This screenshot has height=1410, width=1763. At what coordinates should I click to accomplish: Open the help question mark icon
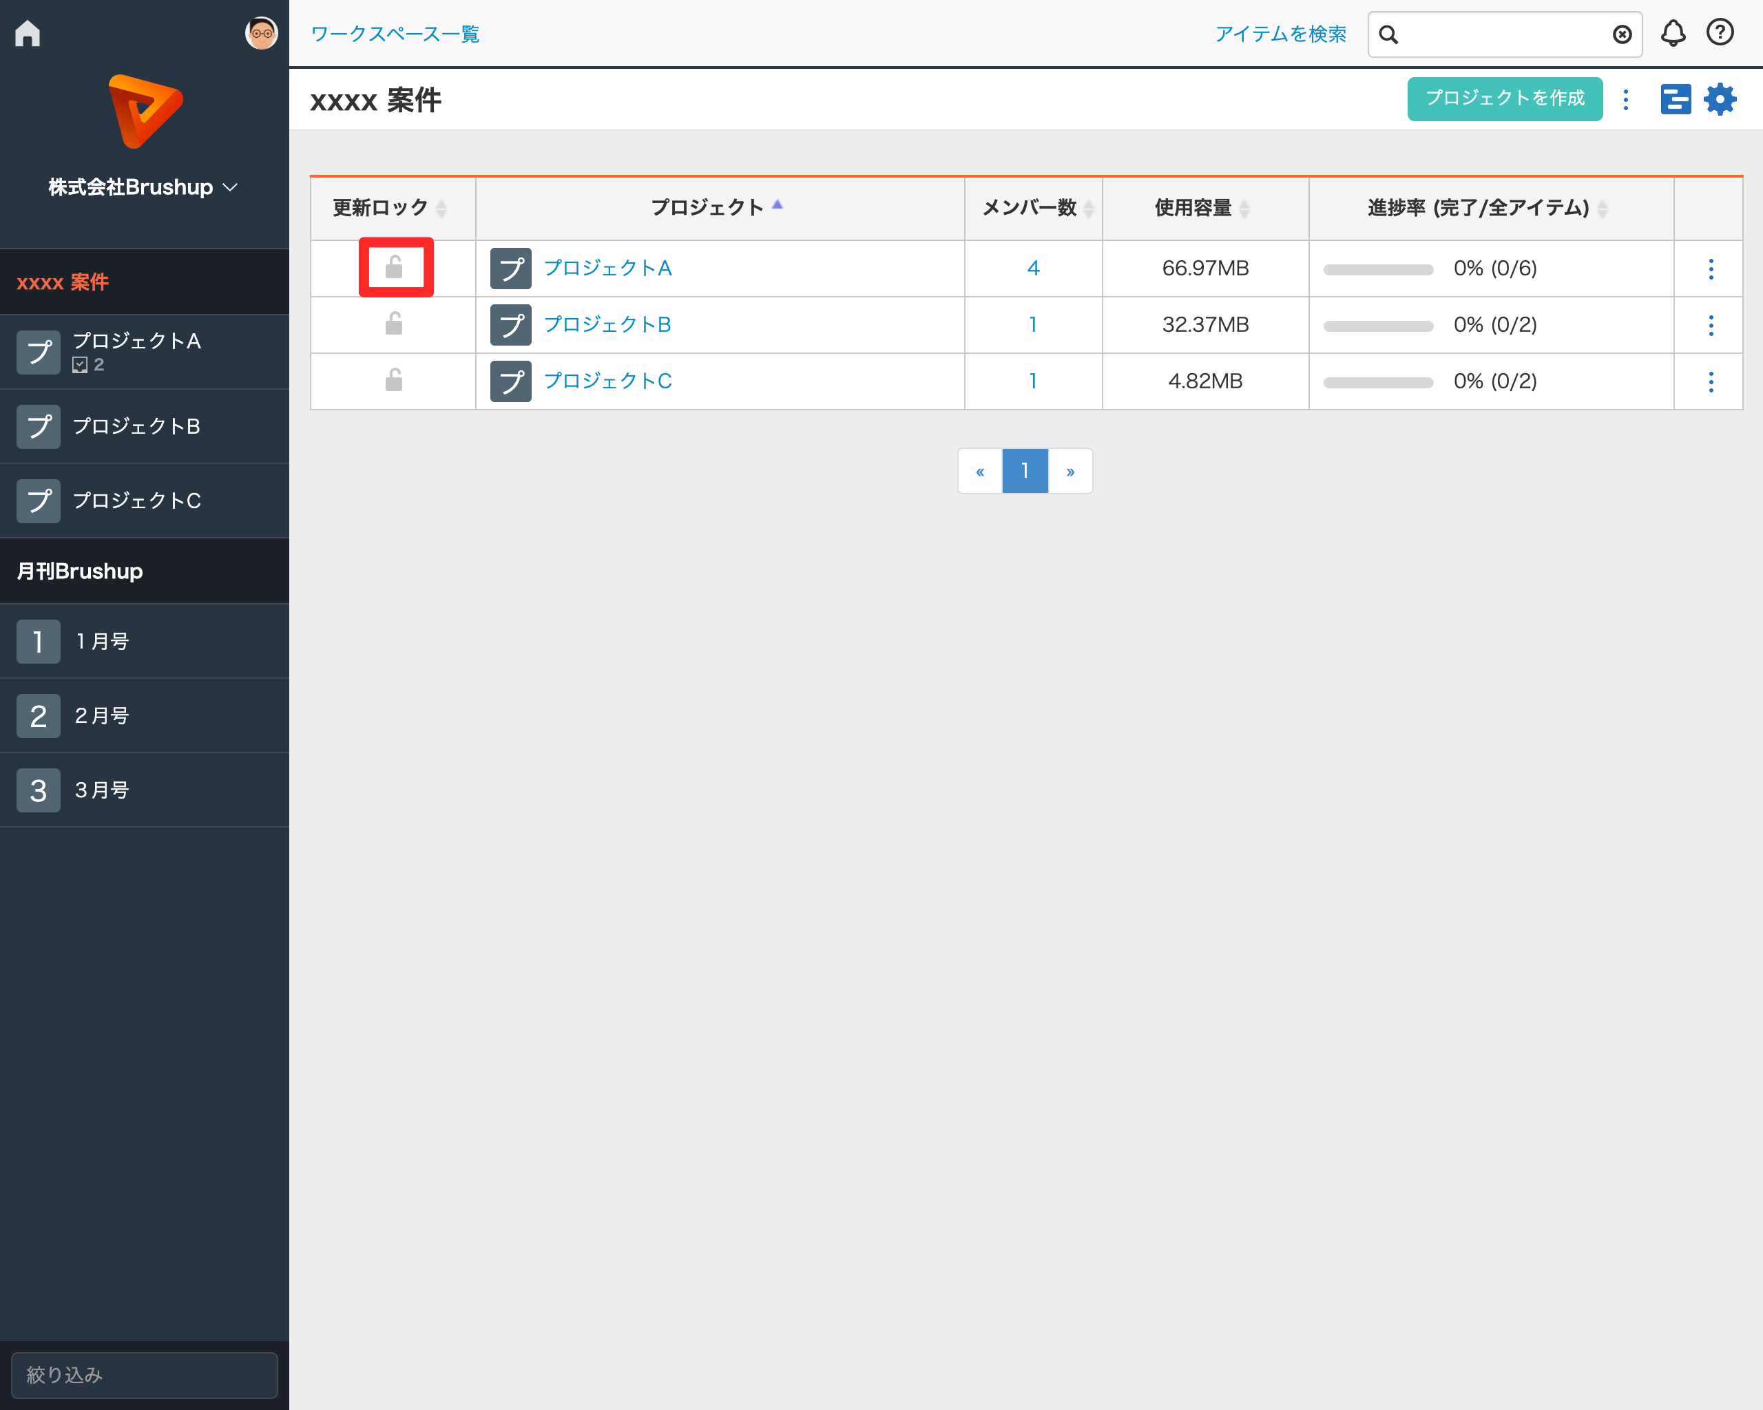[x=1720, y=32]
